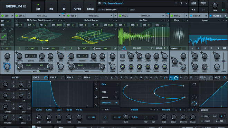
Task: Click the OSC C grain window shape icon
Action: [124, 48]
